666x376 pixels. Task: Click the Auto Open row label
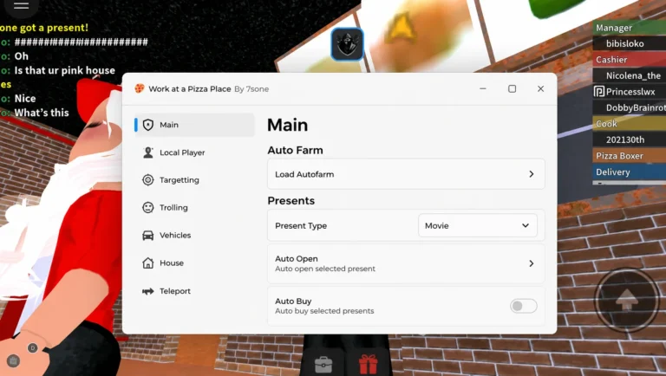tap(296, 258)
